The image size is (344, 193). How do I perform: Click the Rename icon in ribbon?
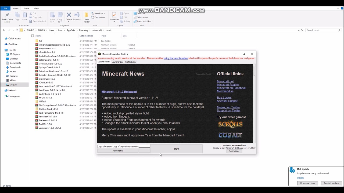[77, 15]
